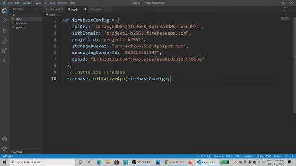The width and height of the screenshot is (296, 166).
Task: Switch to the index.html editor tab
Action: 54,9
